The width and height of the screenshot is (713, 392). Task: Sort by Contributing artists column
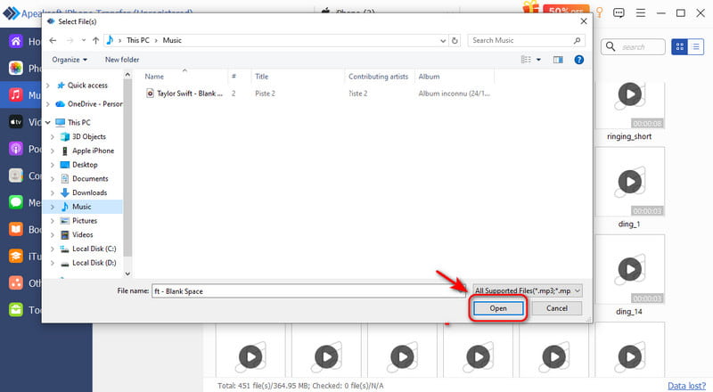[x=378, y=77]
